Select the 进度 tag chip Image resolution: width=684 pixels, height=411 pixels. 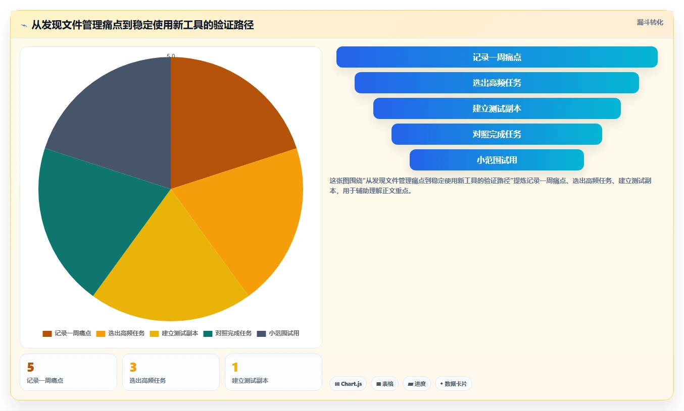[x=417, y=384]
